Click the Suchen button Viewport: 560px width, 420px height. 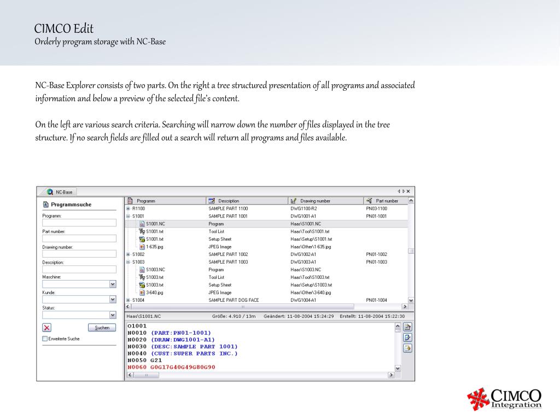102,328
